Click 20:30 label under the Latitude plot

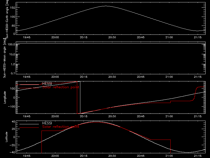pos(112,156)
